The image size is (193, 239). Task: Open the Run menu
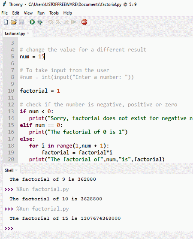[x=41, y=13]
